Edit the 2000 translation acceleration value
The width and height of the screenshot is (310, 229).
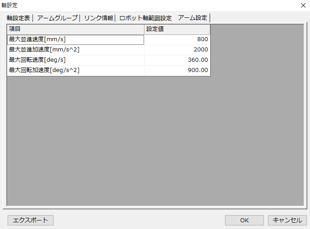click(x=177, y=50)
